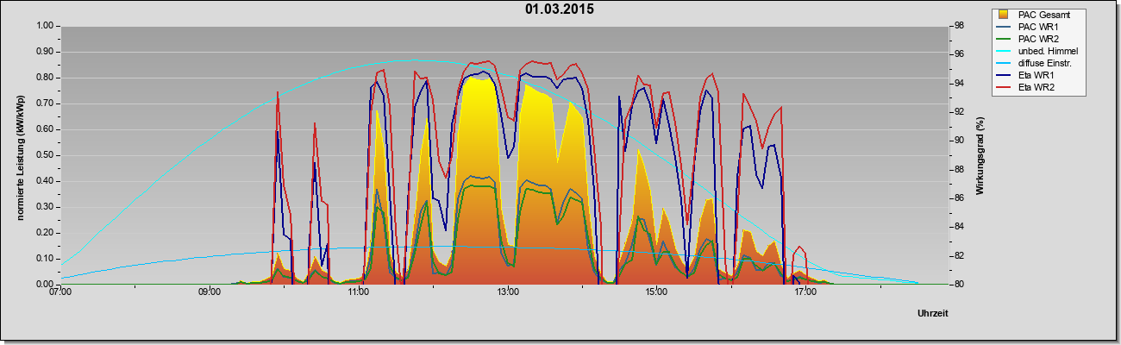
Task: Click the 17:00 time axis label
Action: coord(805,292)
